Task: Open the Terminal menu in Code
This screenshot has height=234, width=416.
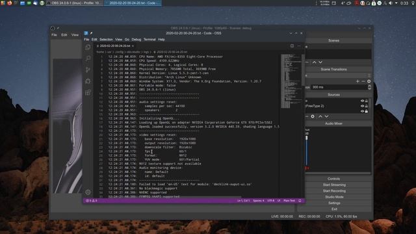Action: click(x=149, y=40)
